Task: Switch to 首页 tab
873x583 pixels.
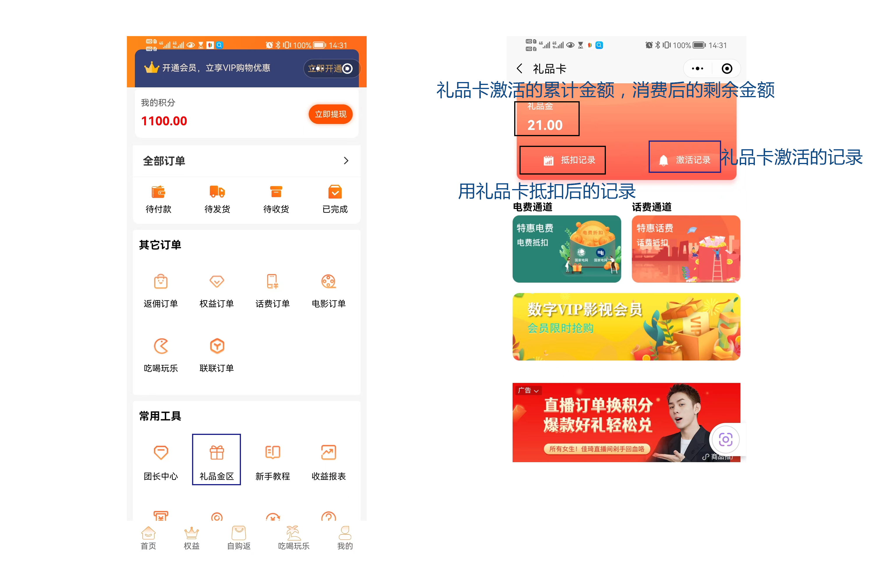Action: pyautogui.click(x=148, y=538)
